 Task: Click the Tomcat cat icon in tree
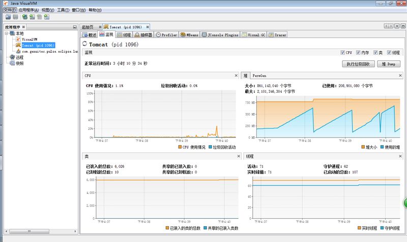[18, 45]
